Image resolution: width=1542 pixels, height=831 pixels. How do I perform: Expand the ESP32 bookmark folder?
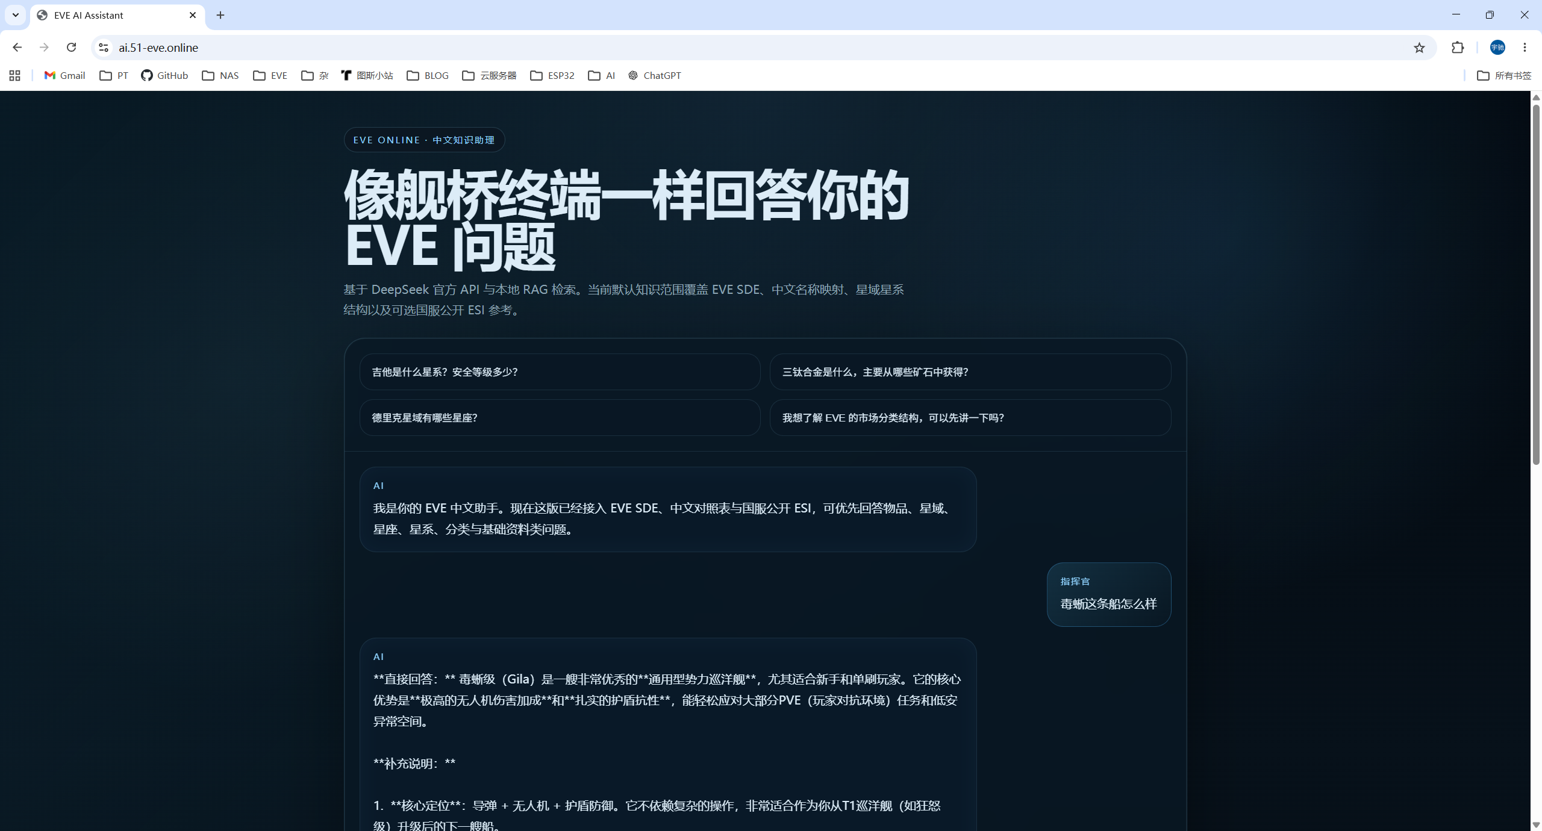pyautogui.click(x=552, y=75)
